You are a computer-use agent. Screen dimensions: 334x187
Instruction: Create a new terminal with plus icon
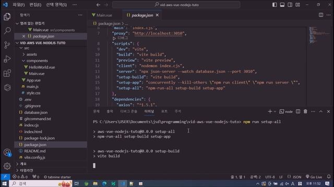[x=270, y=111]
